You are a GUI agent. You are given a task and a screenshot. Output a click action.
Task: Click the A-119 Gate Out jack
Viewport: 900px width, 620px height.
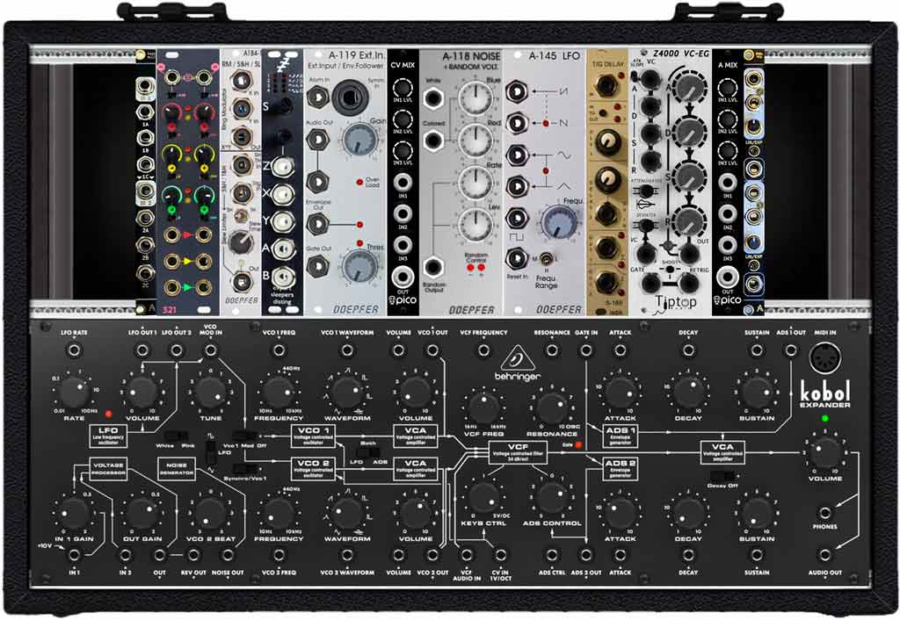point(316,268)
